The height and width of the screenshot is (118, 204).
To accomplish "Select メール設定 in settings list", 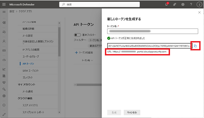I will click(28, 36).
